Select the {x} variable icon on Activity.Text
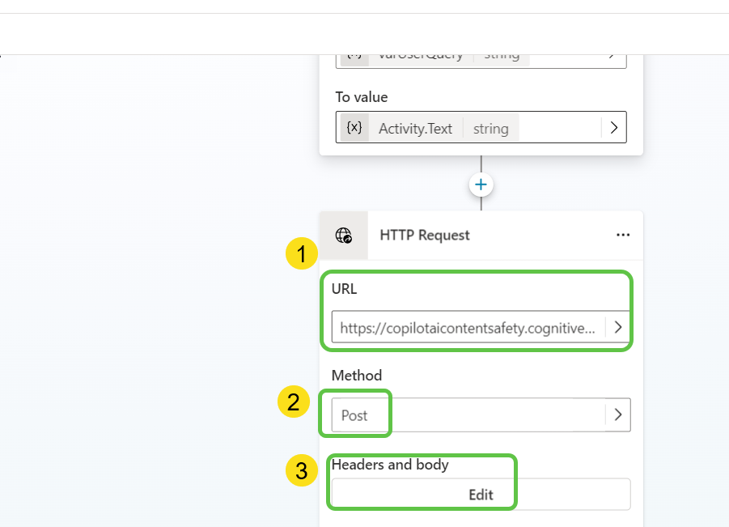This screenshot has width=729, height=527. click(354, 127)
